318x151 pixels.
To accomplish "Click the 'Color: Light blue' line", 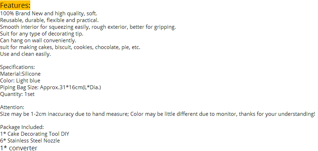I will click(20, 81).
